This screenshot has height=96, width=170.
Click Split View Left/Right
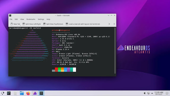pyautogui.click(x=32, y=24)
